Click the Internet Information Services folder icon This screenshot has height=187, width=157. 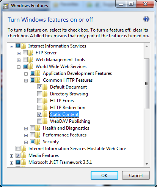(x=24, y=46)
